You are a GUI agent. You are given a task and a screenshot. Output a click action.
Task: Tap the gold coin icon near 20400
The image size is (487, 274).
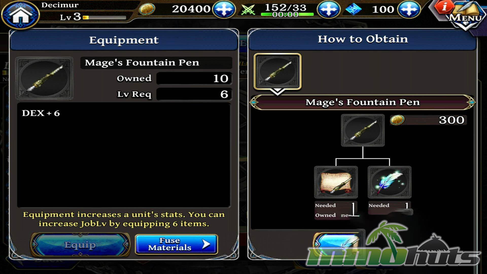(147, 9)
